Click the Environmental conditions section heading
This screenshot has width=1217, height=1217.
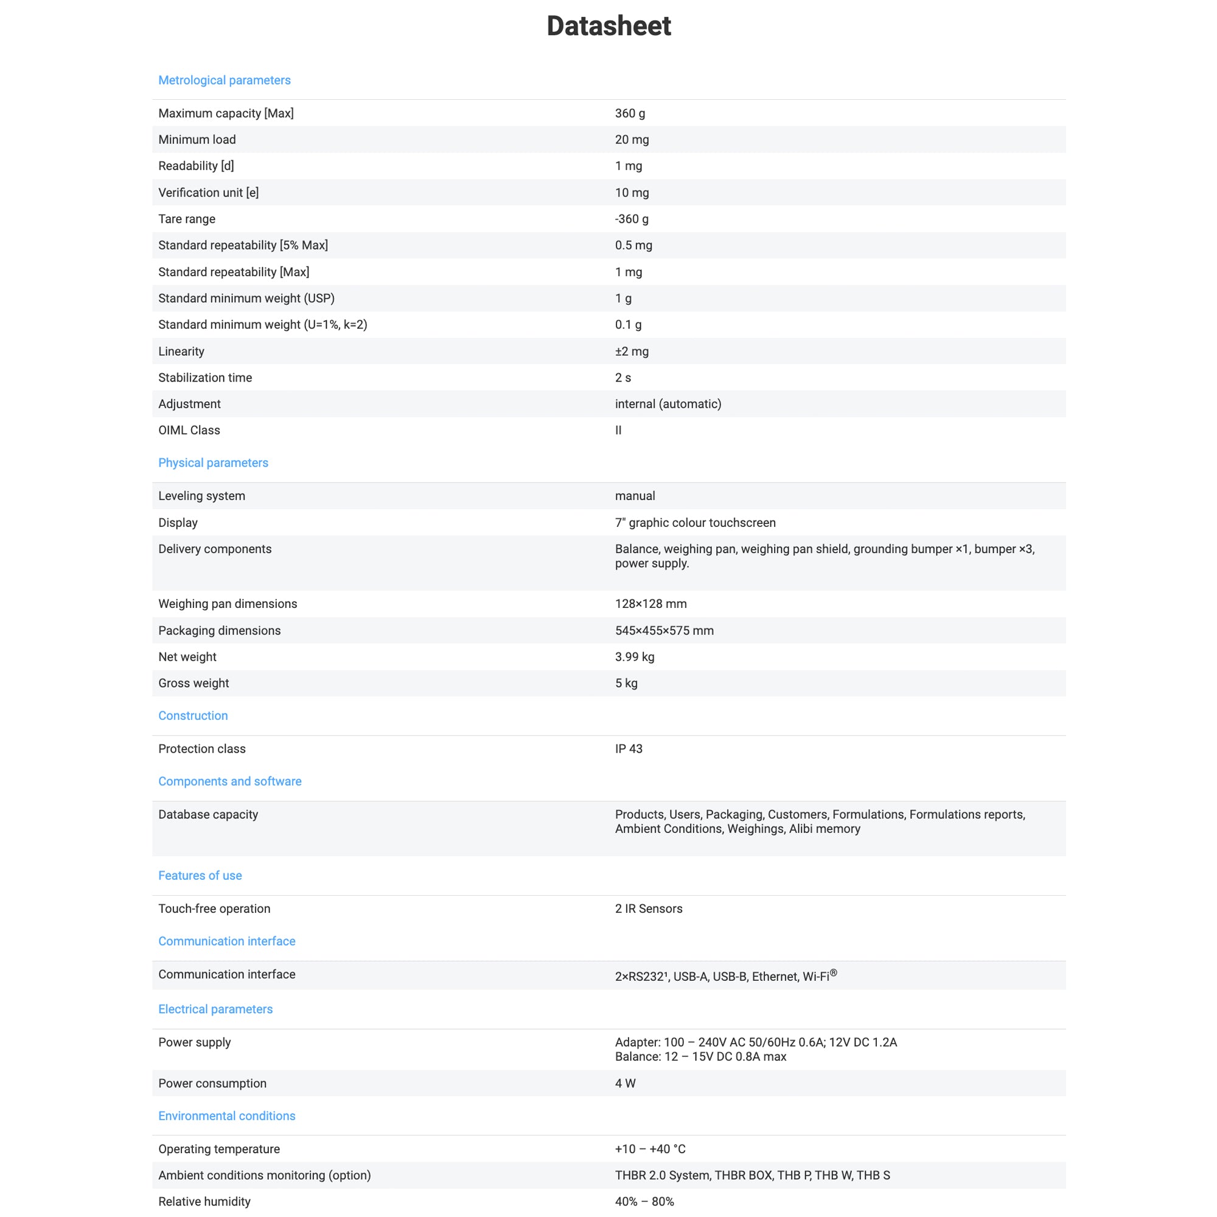[226, 1115]
